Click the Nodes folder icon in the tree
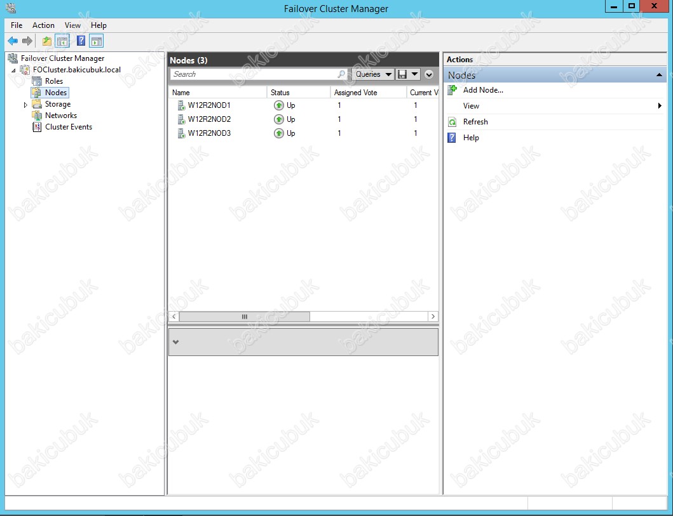Viewport: 673px width, 516px height. point(37,93)
